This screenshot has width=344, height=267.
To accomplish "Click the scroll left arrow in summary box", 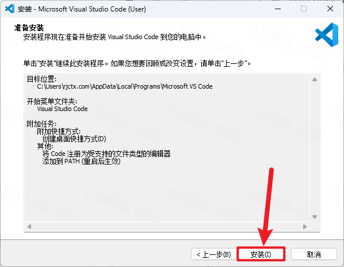I will [29, 226].
